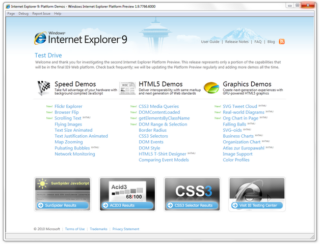Open the DOM Range & Selection demo
320x244 pixels.
point(163,124)
